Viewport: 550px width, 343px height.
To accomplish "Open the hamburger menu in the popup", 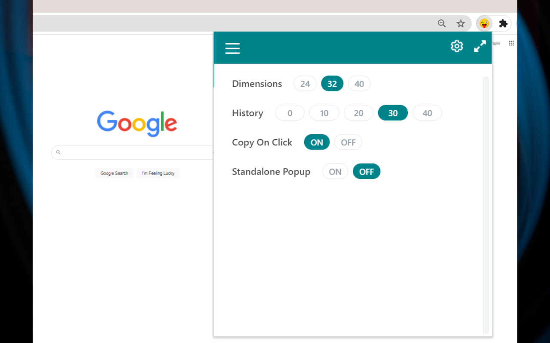I will pyautogui.click(x=232, y=48).
